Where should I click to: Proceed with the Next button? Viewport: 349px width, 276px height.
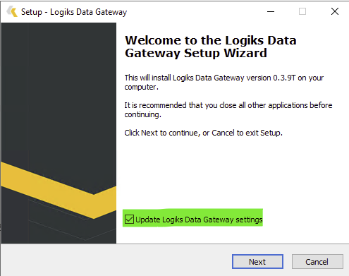(x=257, y=261)
